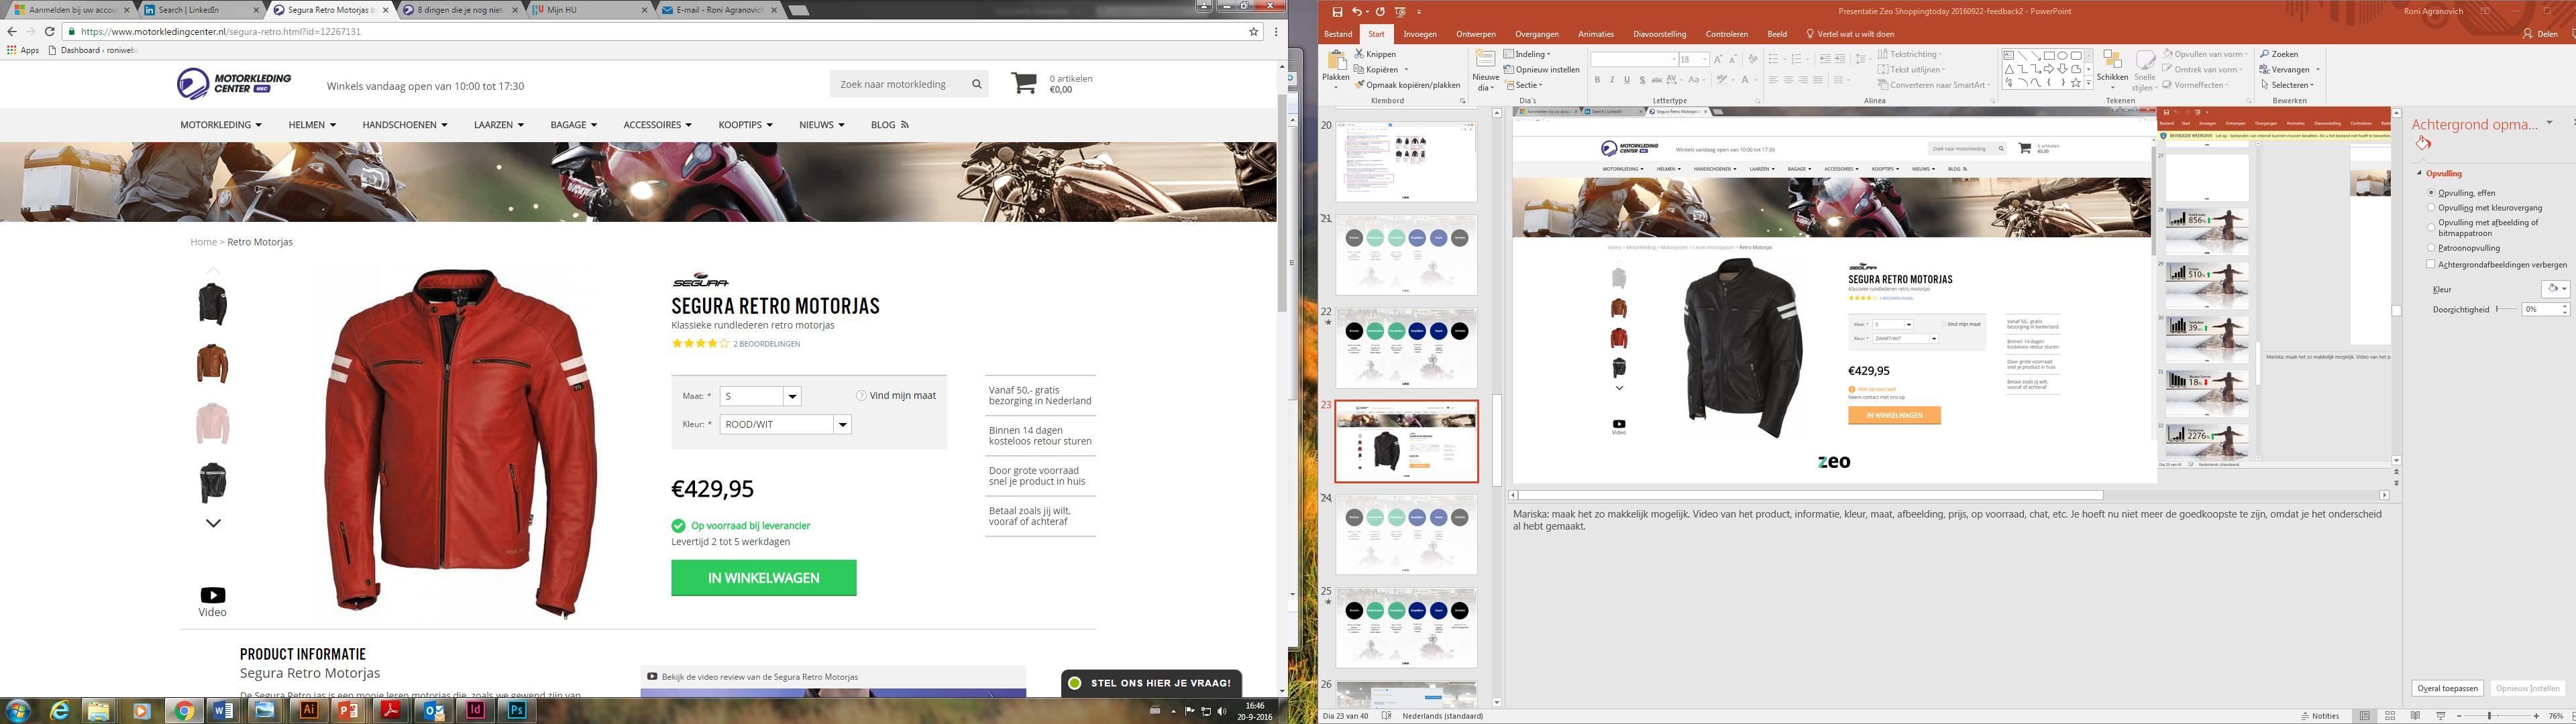This screenshot has width=2576, height=724.
Task: Click the Undo arrow in PowerPoint title bar
Action: coord(1357,11)
